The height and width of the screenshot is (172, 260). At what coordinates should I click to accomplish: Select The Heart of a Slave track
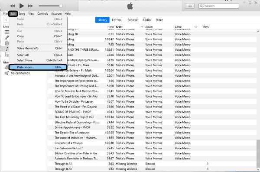point(75,107)
